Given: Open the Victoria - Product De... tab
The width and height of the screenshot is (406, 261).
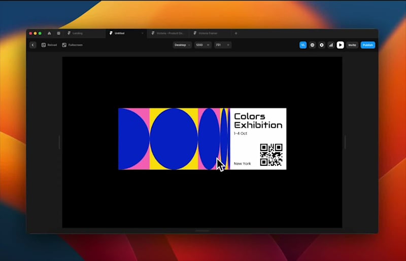Looking at the screenshot, I should 170,33.
